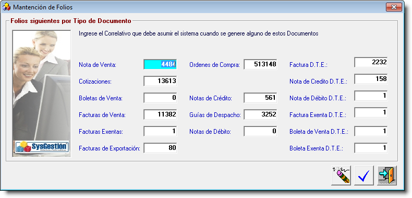412x198 pixels.
Task: Click 'Folios siguientes por Tipo de Documento' heading
Action: click(x=71, y=21)
